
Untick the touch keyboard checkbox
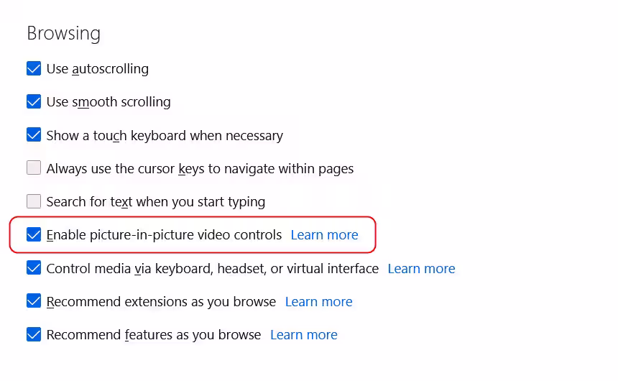click(34, 135)
